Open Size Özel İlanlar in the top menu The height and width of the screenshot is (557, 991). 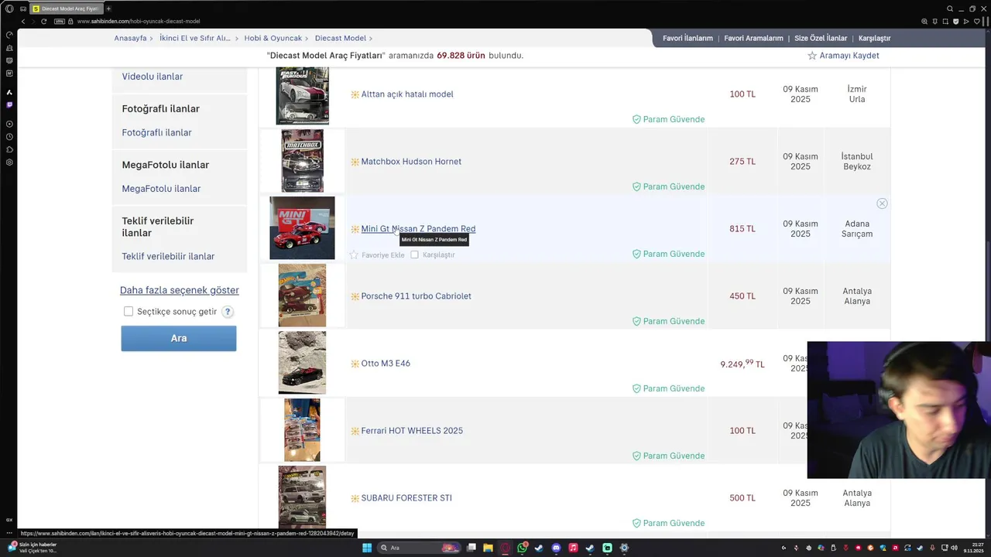[821, 38]
